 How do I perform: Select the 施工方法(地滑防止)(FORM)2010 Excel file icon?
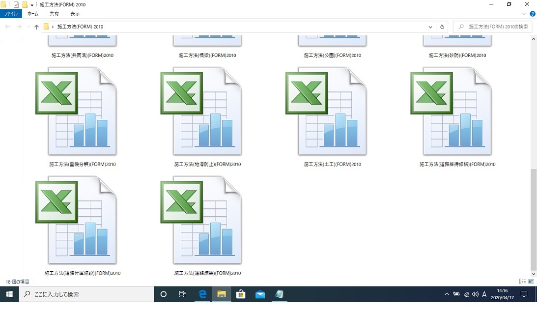point(201,112)
